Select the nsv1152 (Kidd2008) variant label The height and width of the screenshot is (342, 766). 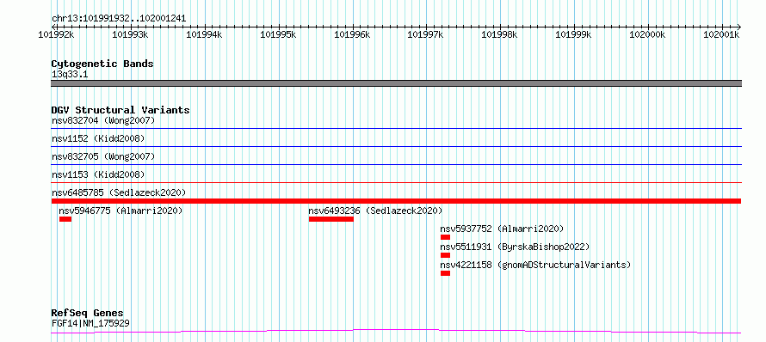[x=98, y=138]
